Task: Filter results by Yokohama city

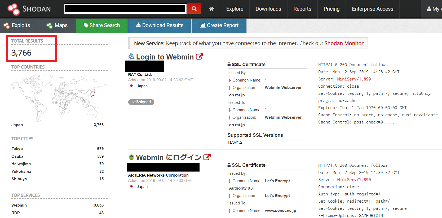Action: click(21, 172)
